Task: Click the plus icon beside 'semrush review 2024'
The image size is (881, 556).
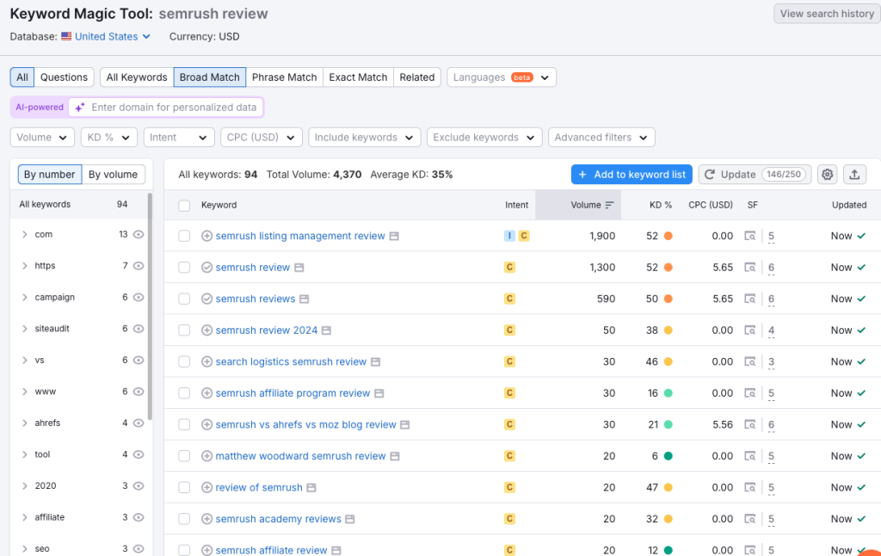Action: tap(206, 330)
